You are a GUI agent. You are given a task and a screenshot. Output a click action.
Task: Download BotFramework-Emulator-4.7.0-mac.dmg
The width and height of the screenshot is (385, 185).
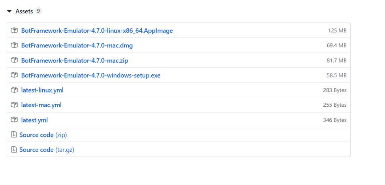tap(77, 45)
